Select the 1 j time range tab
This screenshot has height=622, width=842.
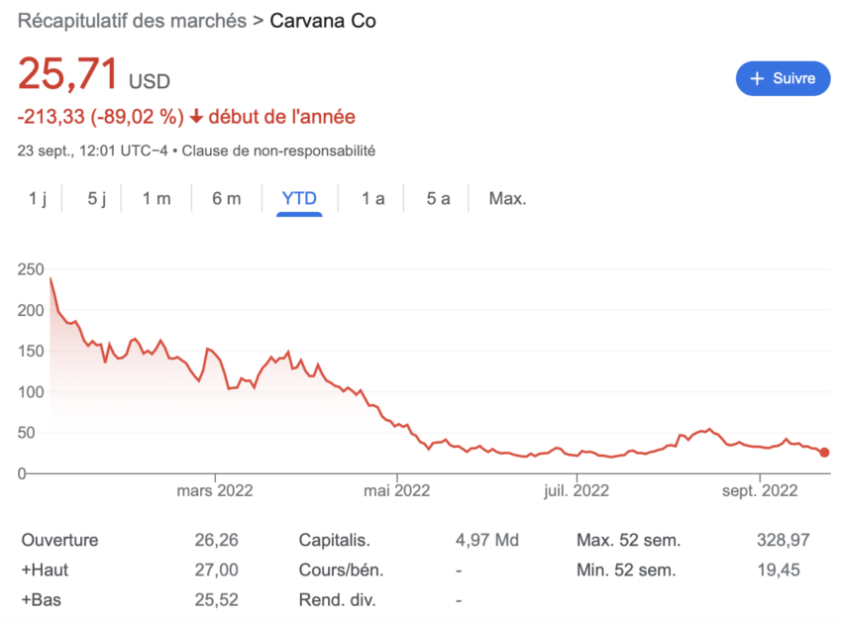tap(38, 198)
